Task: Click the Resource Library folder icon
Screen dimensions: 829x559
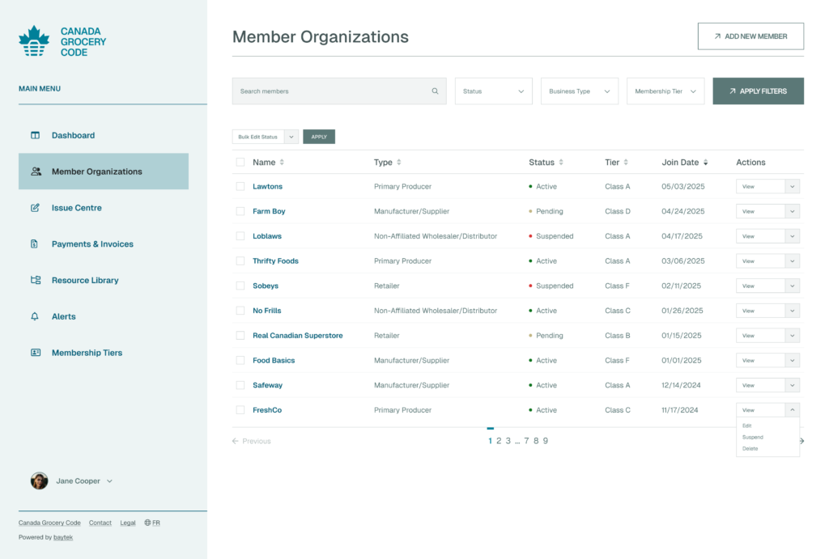Action: pos(35,281)
